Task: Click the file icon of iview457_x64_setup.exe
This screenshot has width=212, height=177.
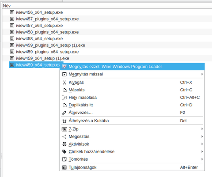Action: [x=12, y=25]
